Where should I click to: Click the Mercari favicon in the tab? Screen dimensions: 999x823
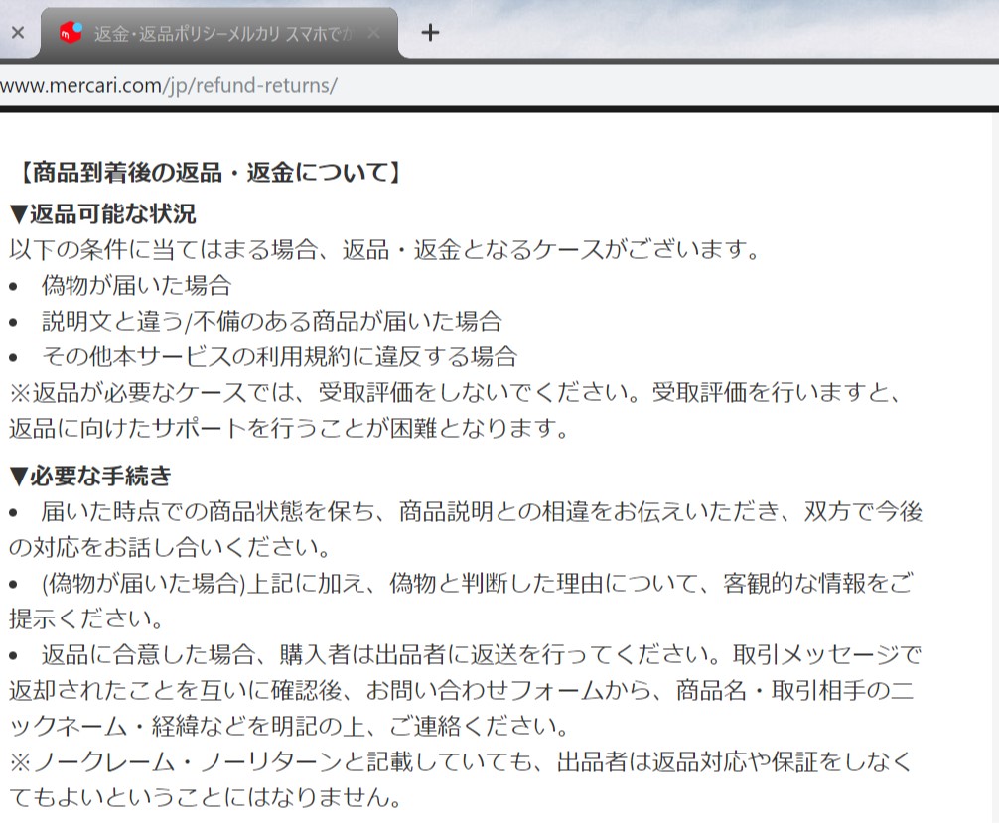[71, 33]
